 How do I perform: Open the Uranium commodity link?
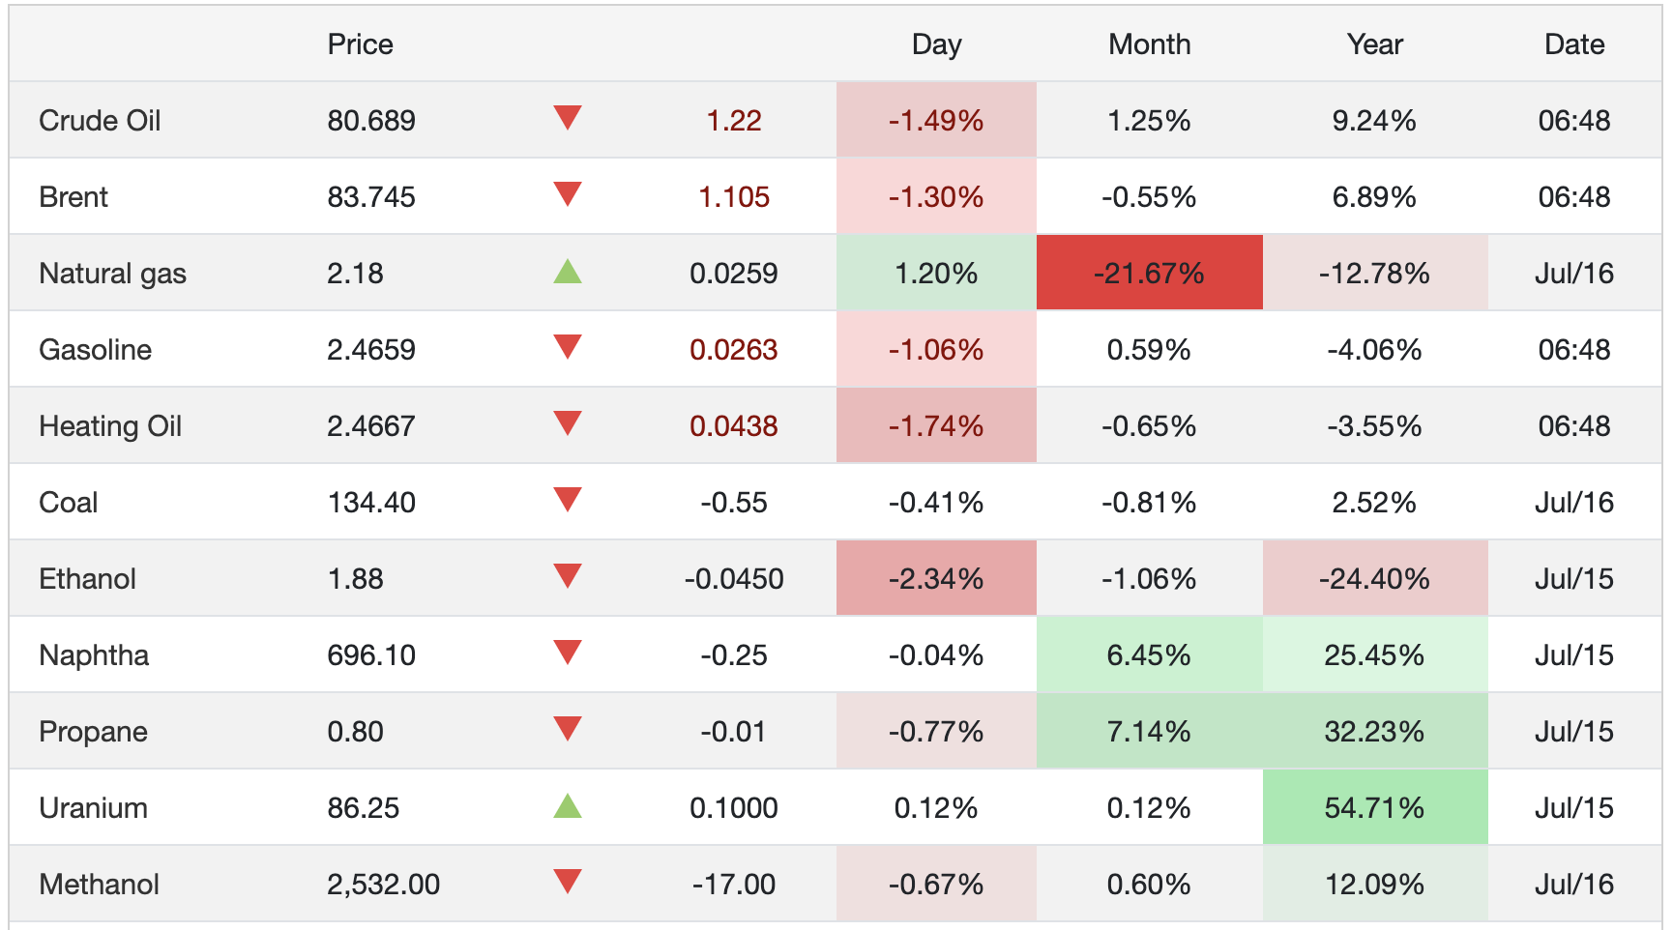coord(93,808)
